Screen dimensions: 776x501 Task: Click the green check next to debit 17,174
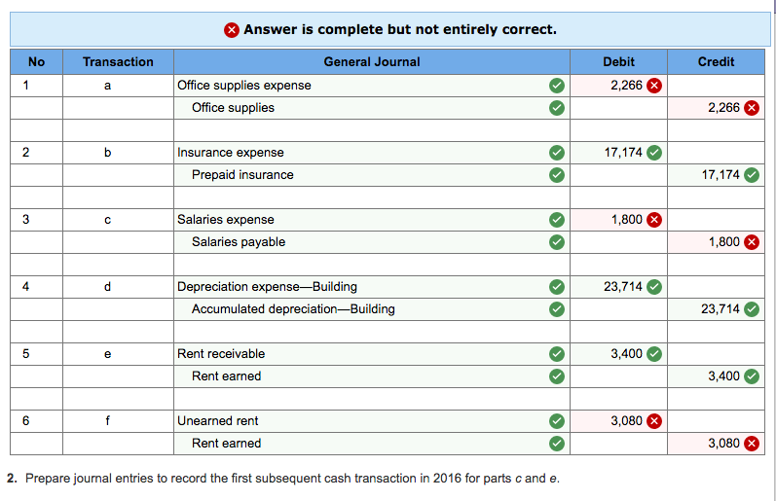(654, 153)
